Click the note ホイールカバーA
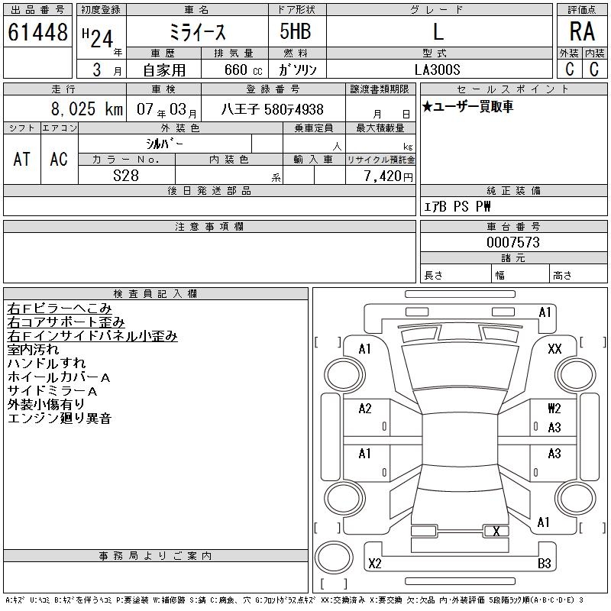Screen dimensions: 611x611 (59, 377)
